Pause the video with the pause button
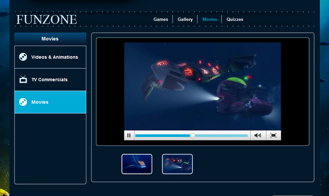Screen dimensions: 329x196 pos(129,135)
